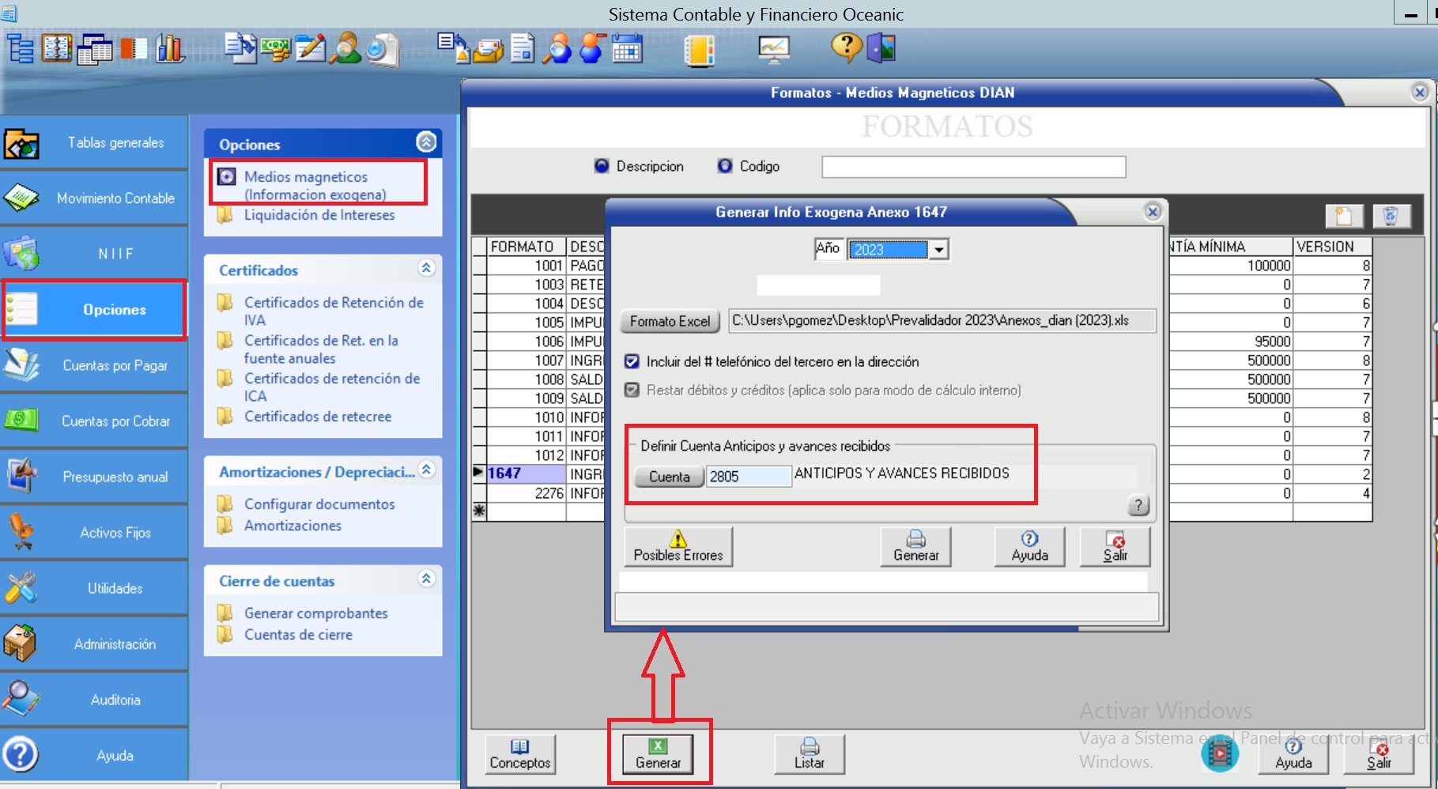Click the new format icon above the table
This screenshot has width=1438, height=789.
(x=1344, y=216)
